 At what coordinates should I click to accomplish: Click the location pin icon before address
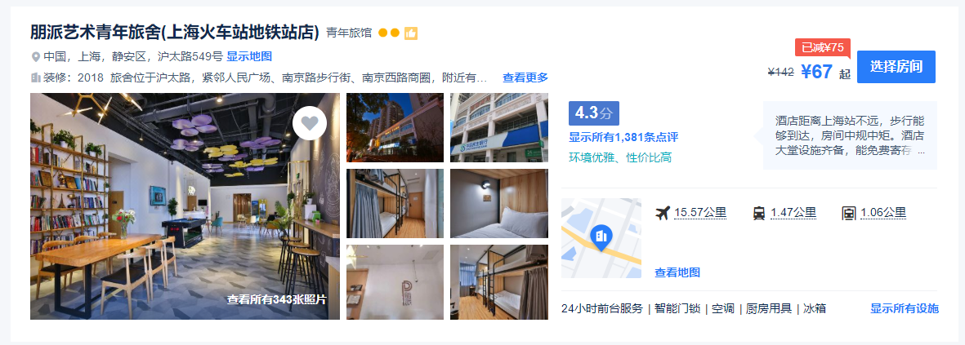tap(36, 57)
